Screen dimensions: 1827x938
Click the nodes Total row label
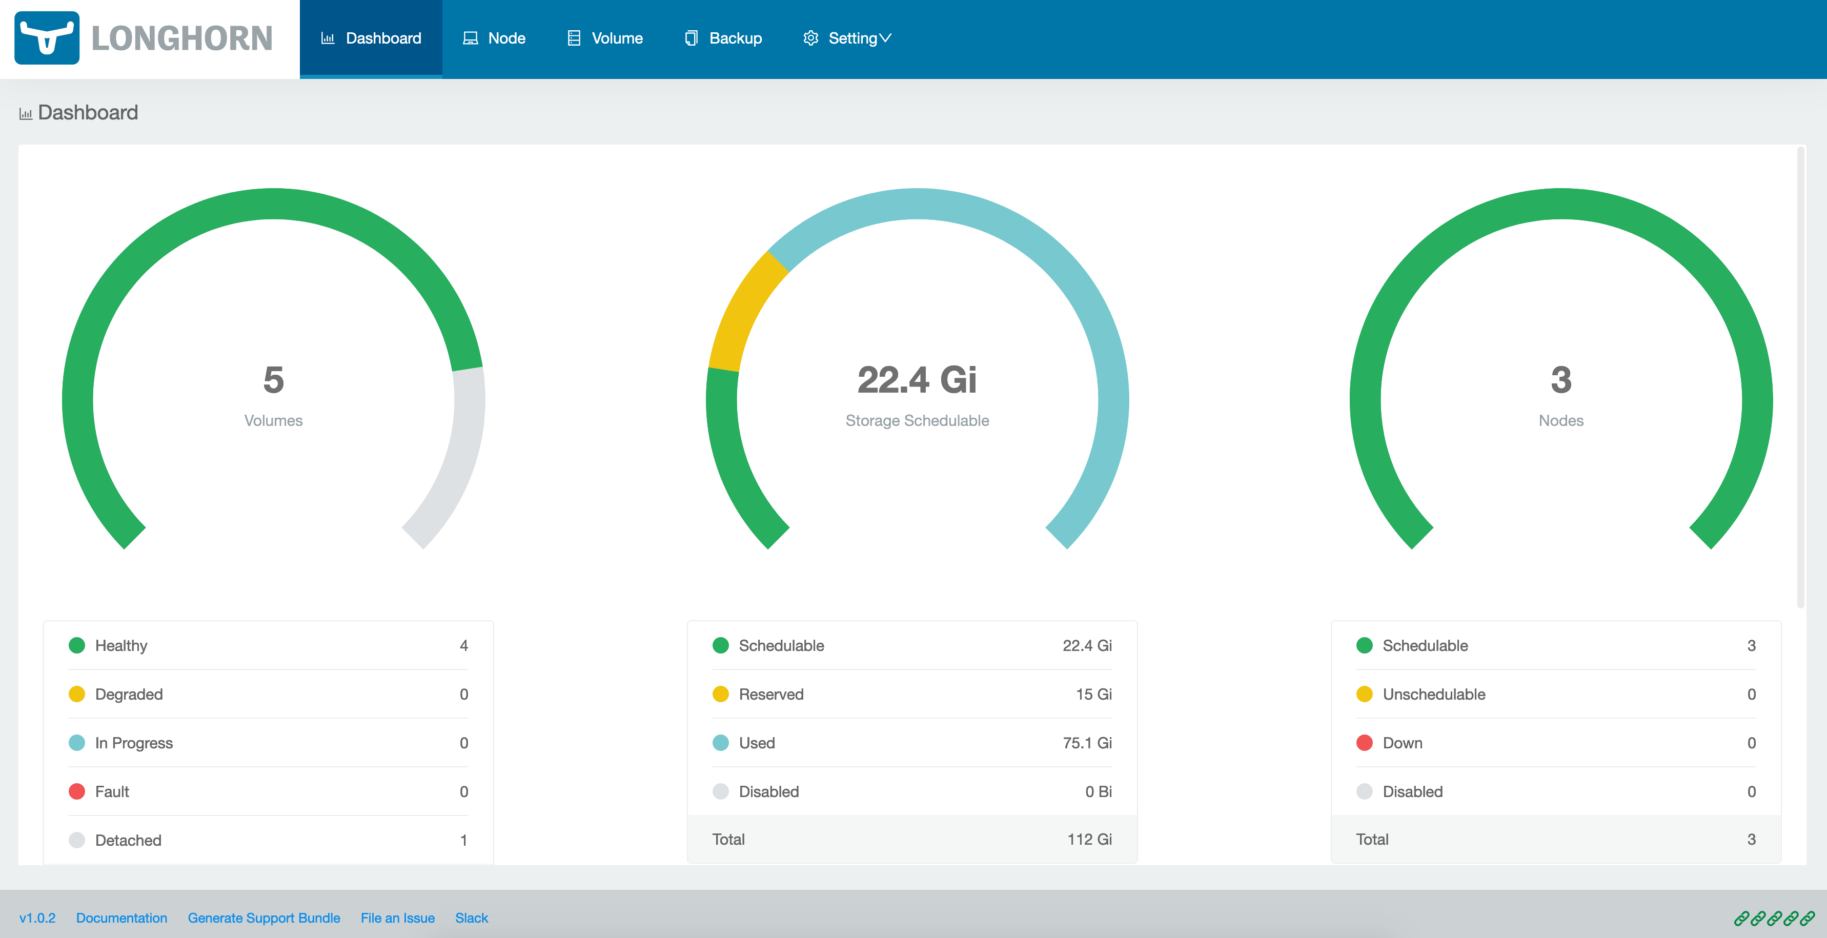coord(1372,840)
